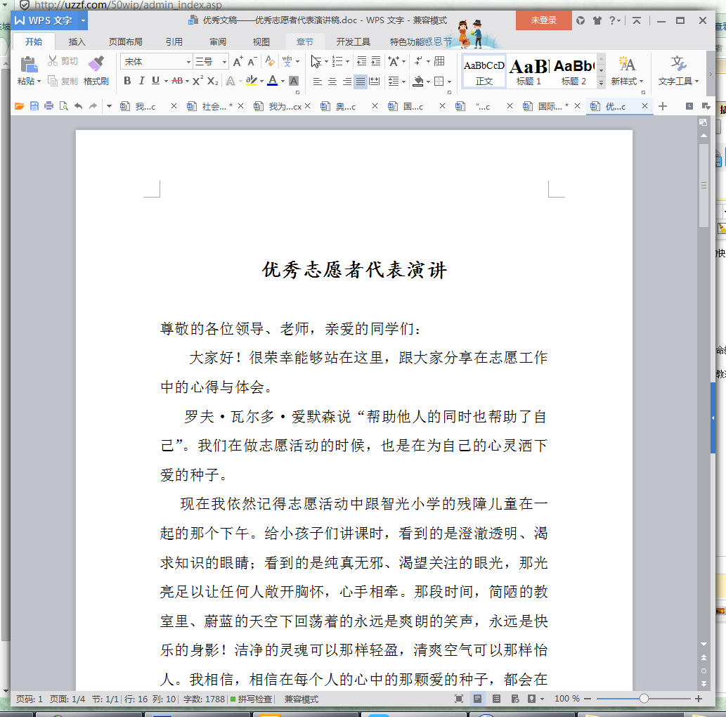
Task: Undo the last action
Action: click(78, 106)
